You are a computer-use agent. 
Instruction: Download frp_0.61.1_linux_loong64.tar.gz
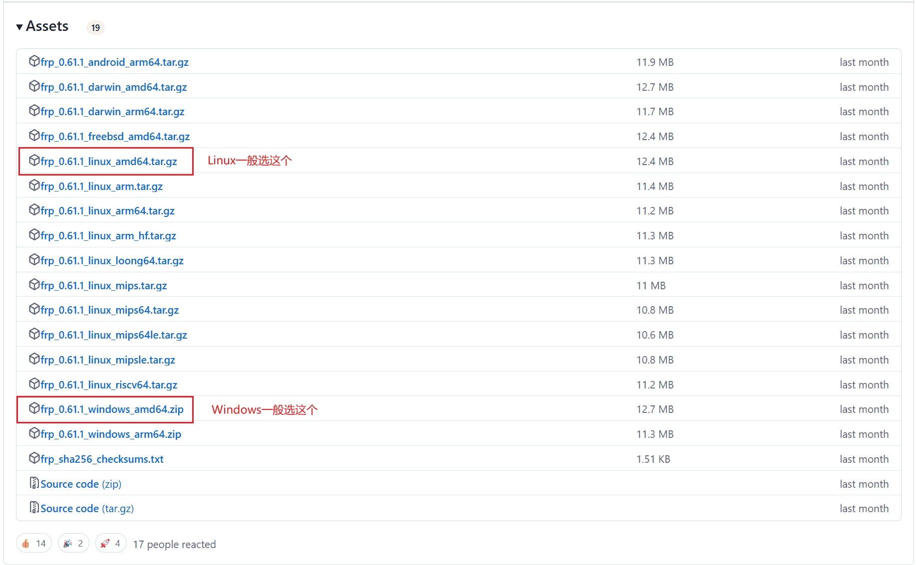pyautogui.click(x=112, y=261)
